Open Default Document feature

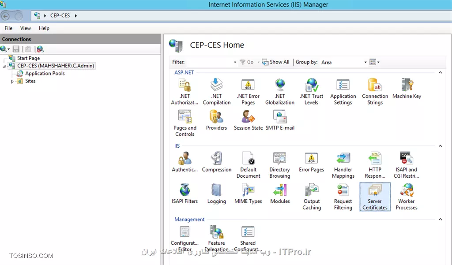[x=248, y=165]
